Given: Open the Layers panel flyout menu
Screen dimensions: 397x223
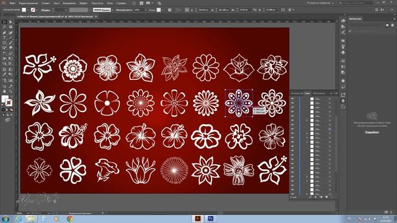Looking at the screenshot, I should pos(336,94).
